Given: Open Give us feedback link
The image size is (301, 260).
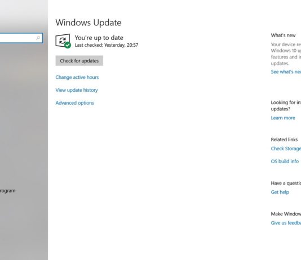Looking at the screenshot, I should (x=286, y=223).
